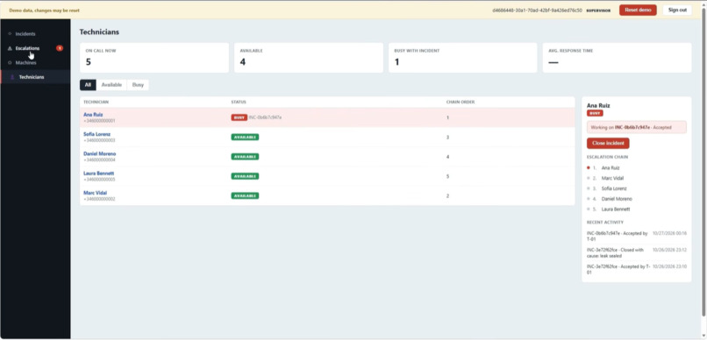Click Daniel Moreno in escalation chain list

(617, 199)
